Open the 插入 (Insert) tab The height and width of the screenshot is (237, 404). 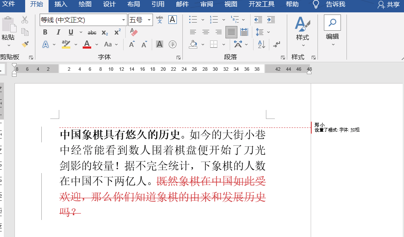click(61, 4)
